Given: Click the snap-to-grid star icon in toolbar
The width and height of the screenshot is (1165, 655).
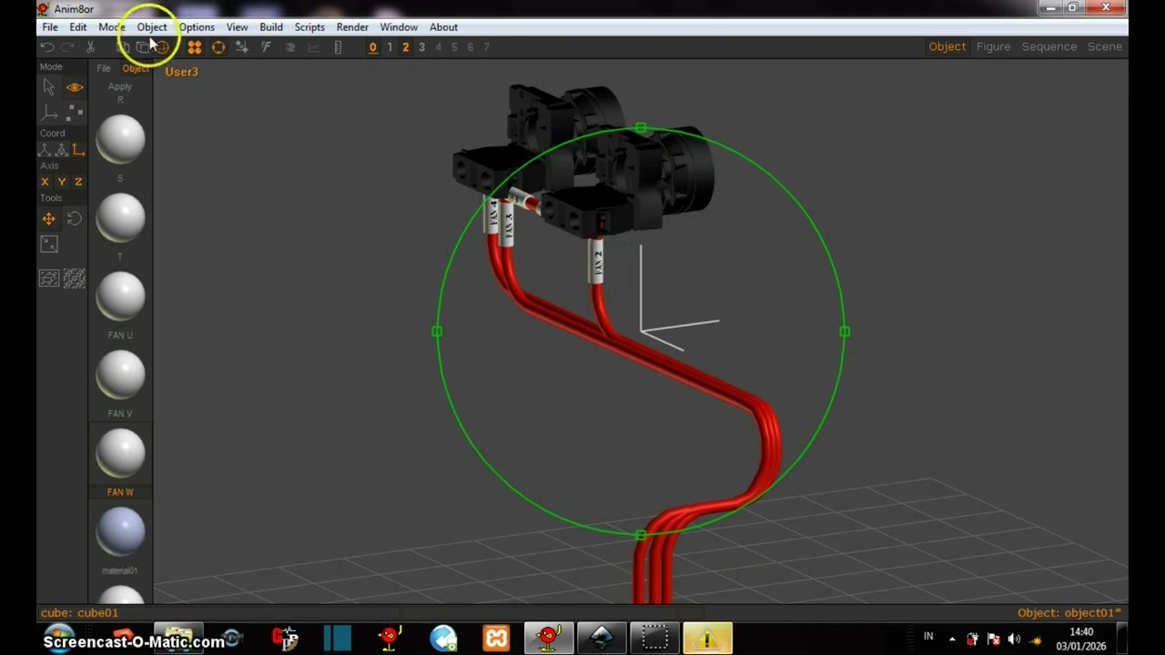Looking at the screenshot, I should pyautogui.click(x=242, y=47).
